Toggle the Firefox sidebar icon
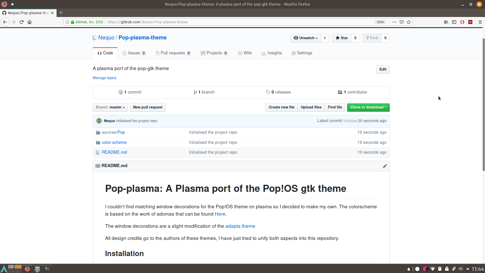The image size is (485, 273). pyautogui.click(x=454, y=22)
